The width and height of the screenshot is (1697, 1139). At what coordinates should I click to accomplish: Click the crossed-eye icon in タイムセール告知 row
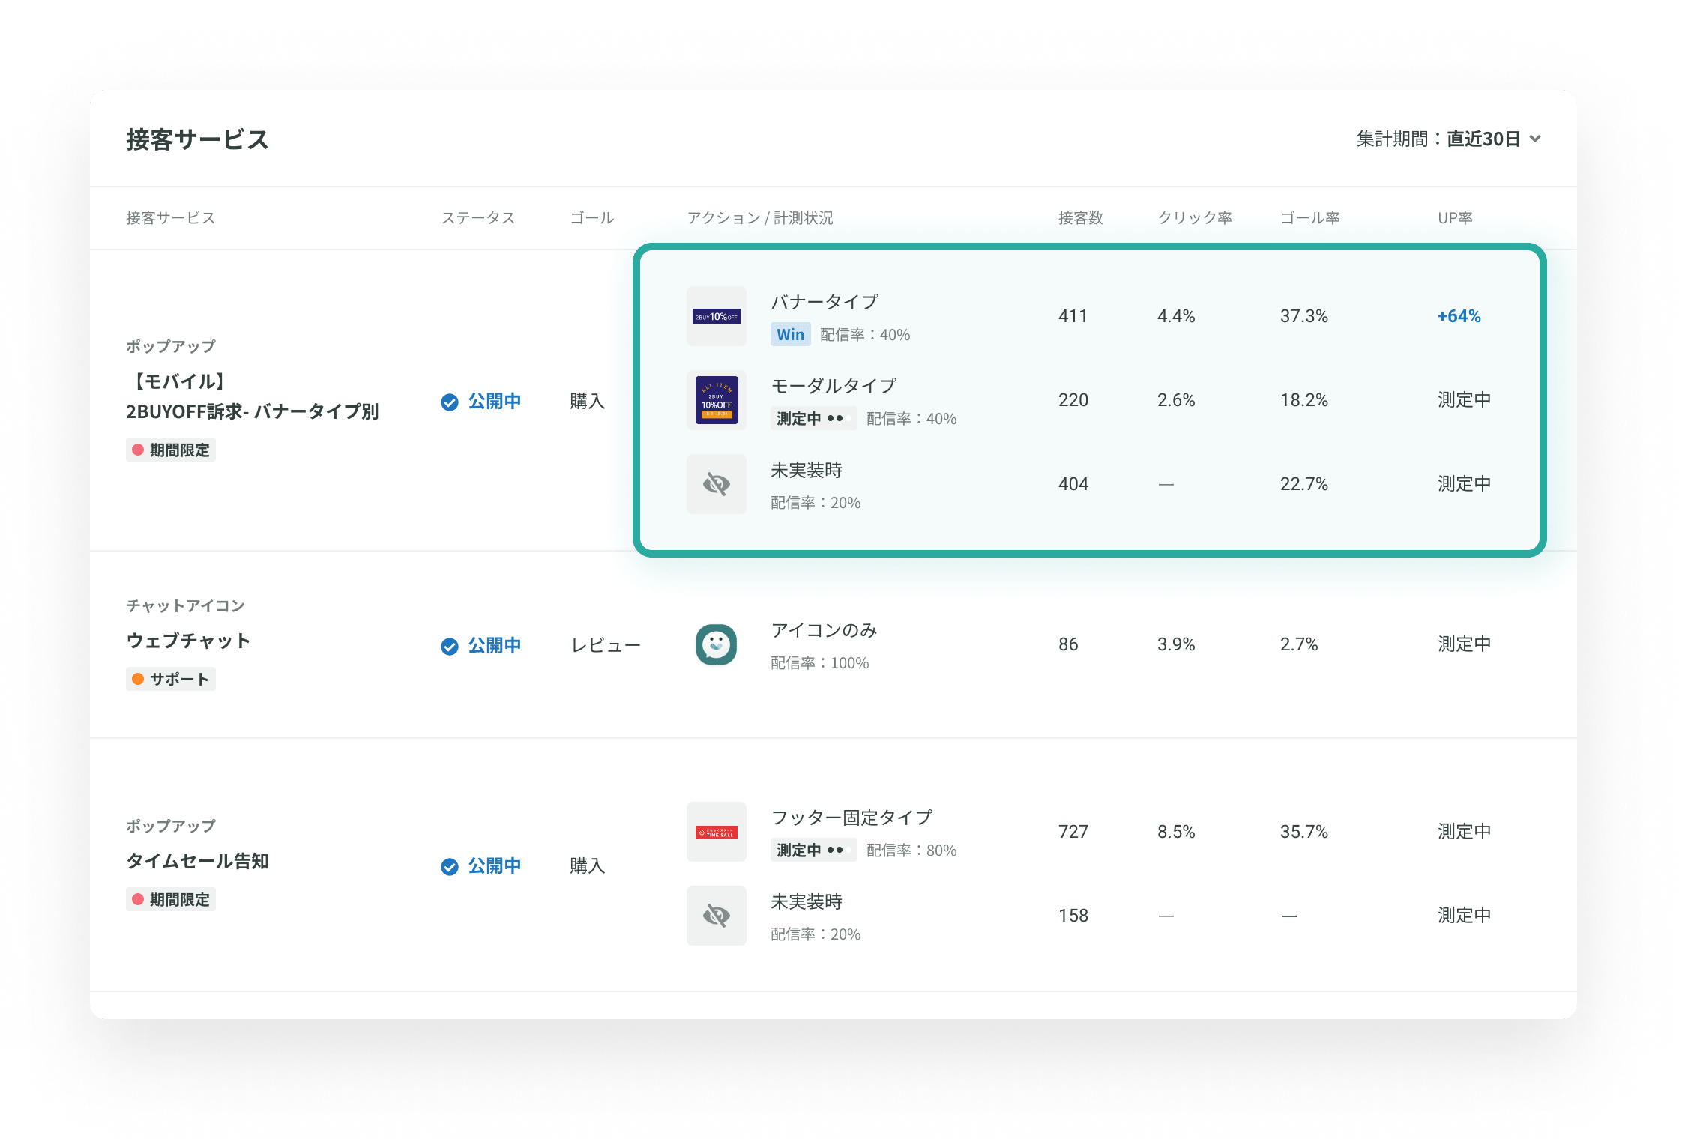[x=716, y=916]
